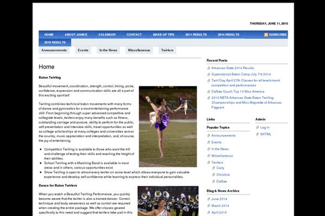
Task: Open the Carly twirler link
Action: click(220, 168)
